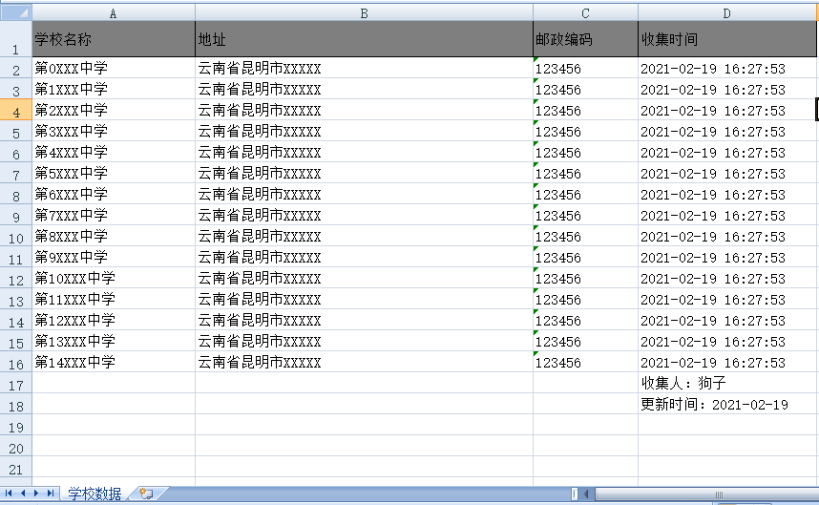Select cell 第2XXX中学
819x505 pixels.
[x=114, y=110]
